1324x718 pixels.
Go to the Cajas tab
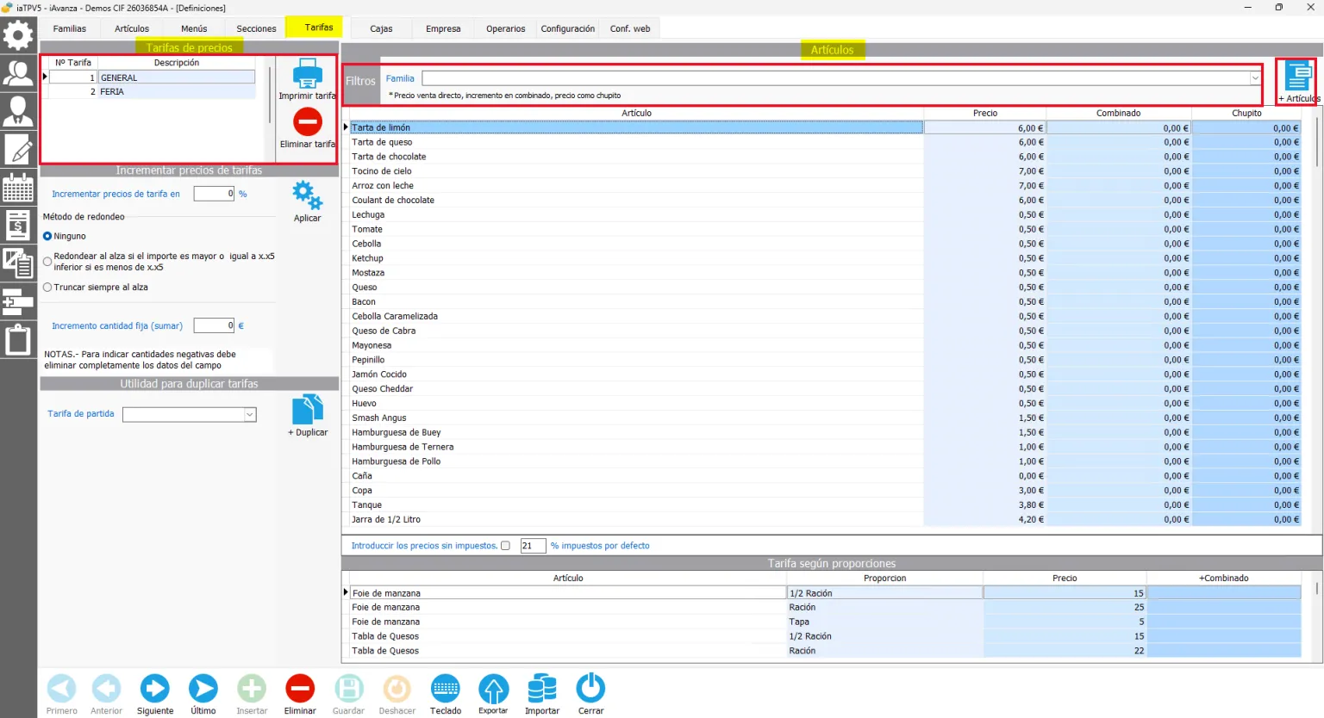[381, 28]
